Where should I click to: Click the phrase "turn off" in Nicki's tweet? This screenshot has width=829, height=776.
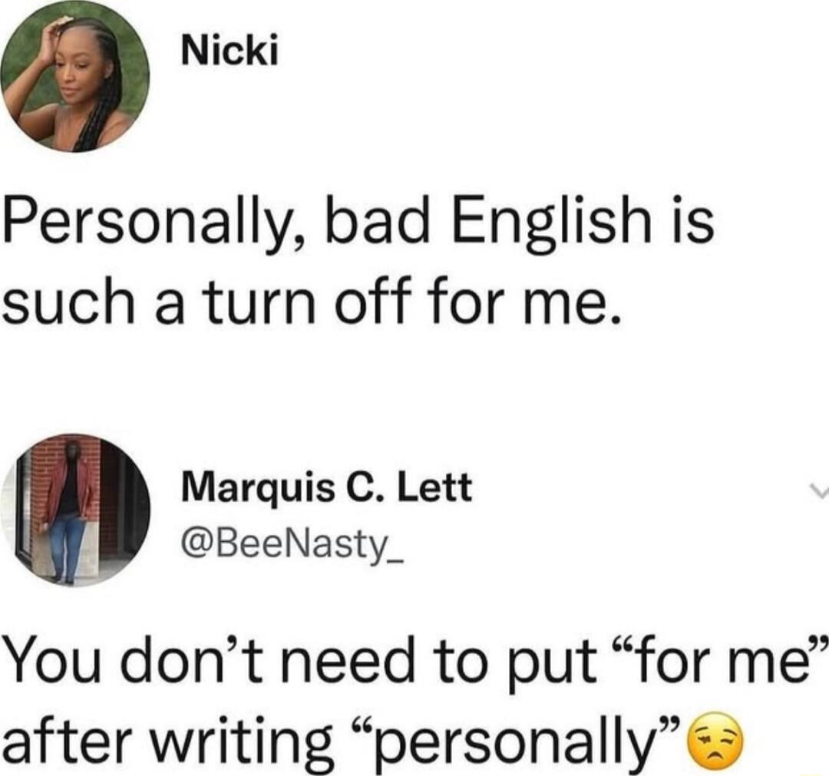308,302
